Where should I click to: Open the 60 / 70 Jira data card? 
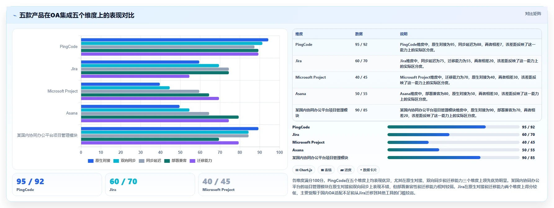click(150, 184)
